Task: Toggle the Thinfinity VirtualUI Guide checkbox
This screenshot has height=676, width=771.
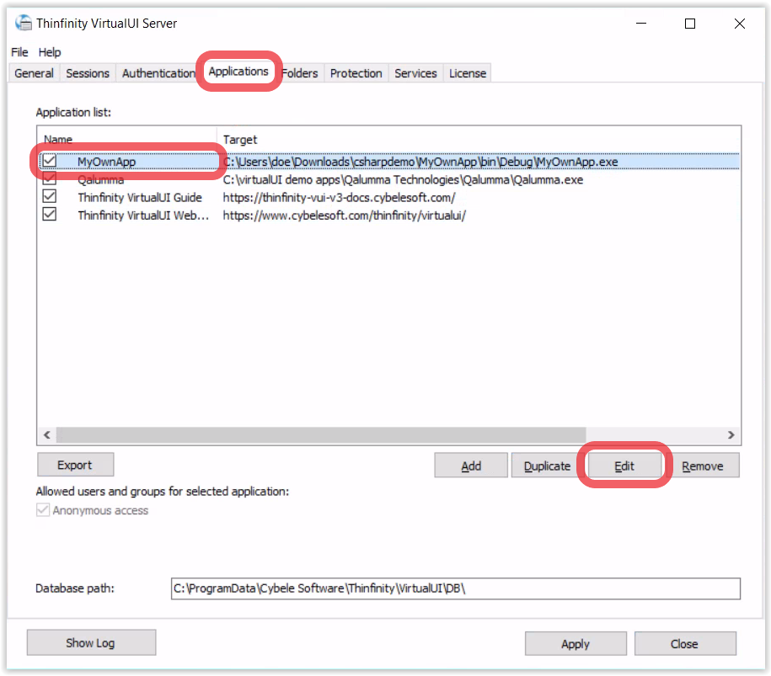Action: click(49, 196)
